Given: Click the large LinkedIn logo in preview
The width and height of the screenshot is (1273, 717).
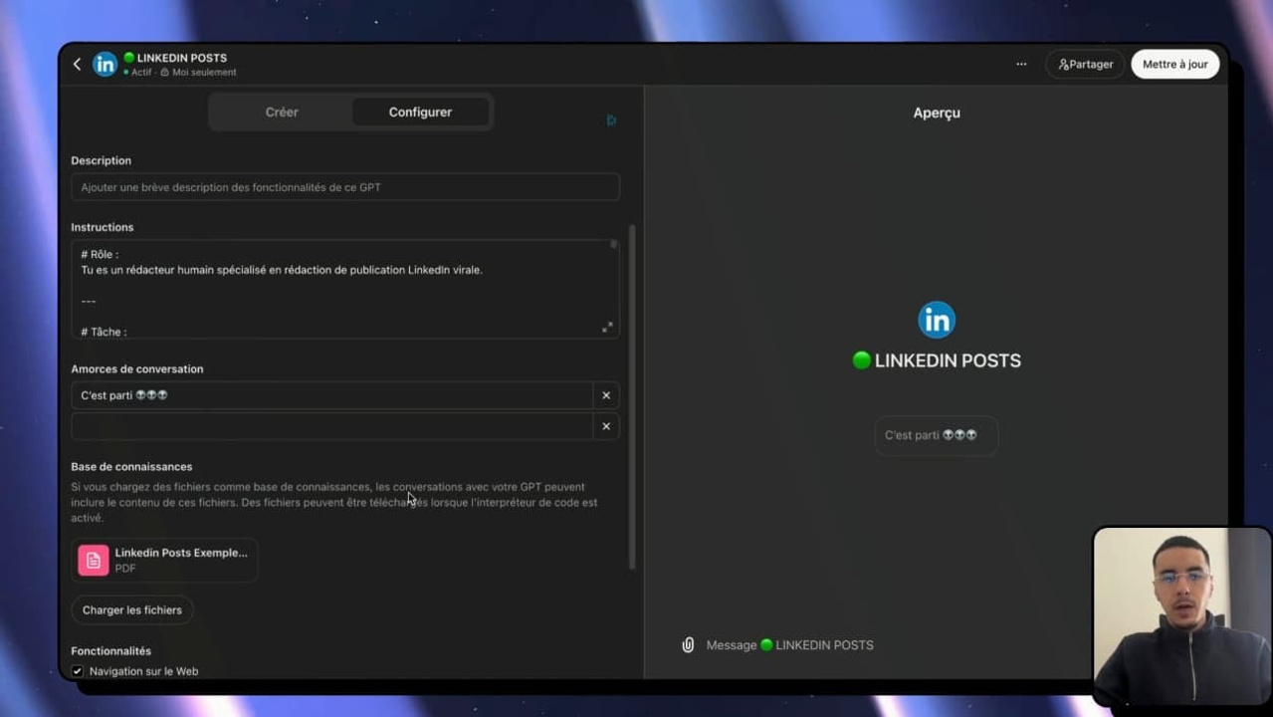Looking at the screenshot, I should [x=937, y=320].
